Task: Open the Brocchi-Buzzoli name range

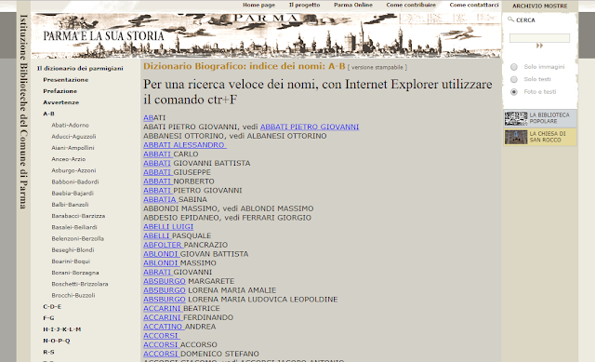Action: click(73, 295)
